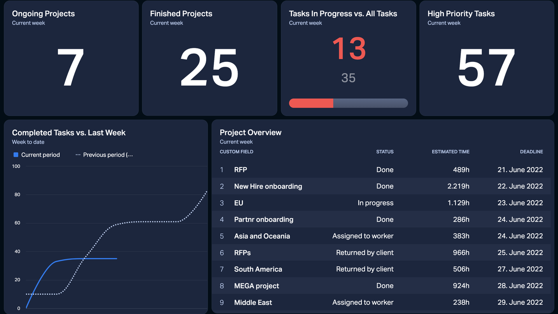Sort table by Deadline column header
Viewport: 558px width, 314px height.
pos(531,152)
